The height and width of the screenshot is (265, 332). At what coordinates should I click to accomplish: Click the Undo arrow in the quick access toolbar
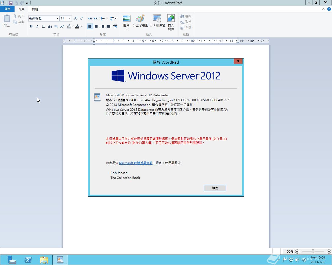[x=16, y=3]
